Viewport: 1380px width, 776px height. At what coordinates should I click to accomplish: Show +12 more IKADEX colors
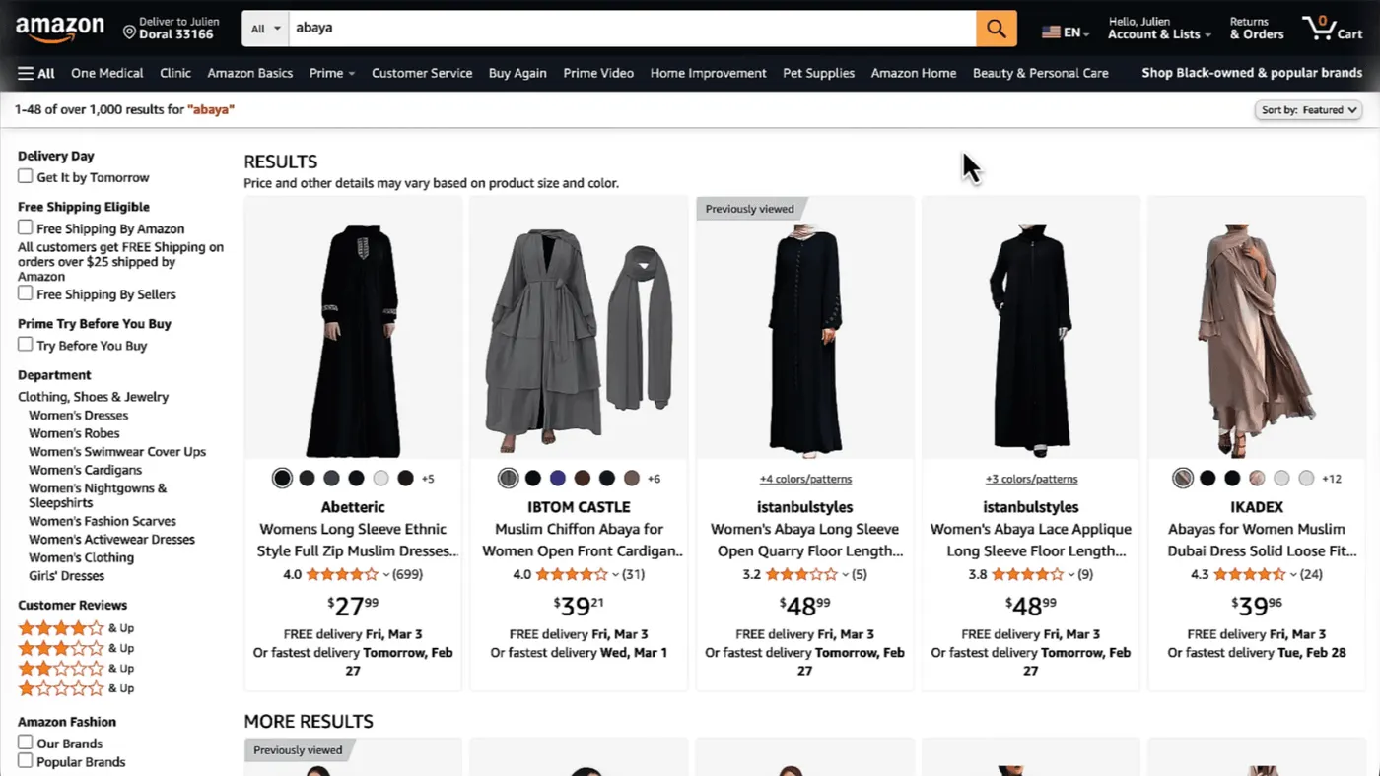coord(1332,480)
